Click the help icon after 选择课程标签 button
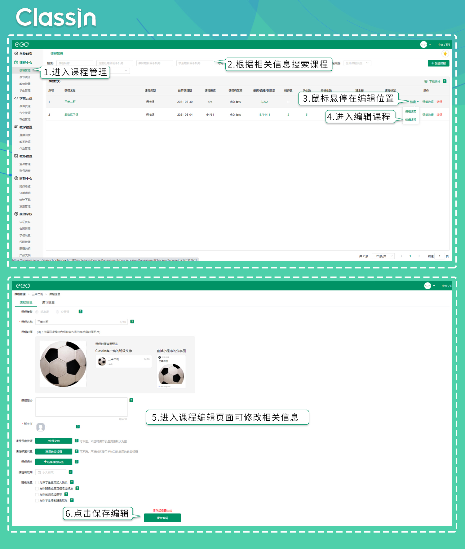The height and width of the screenshot is (549, 465). 77,462
